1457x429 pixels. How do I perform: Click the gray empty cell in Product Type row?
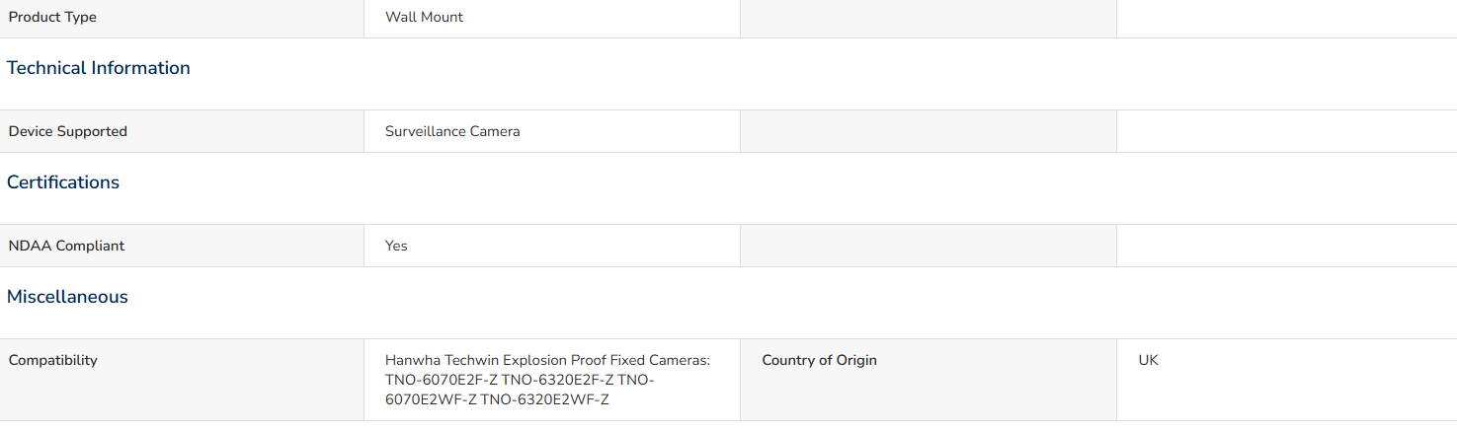[929, 18]
